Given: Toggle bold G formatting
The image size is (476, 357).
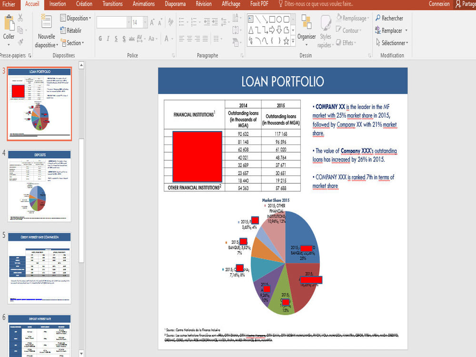Looking at the screenshot, I should 100,39.
